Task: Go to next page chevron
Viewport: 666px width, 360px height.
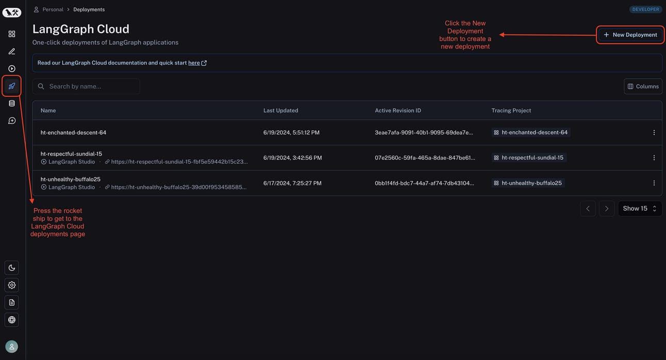Action: click(607, 209)
